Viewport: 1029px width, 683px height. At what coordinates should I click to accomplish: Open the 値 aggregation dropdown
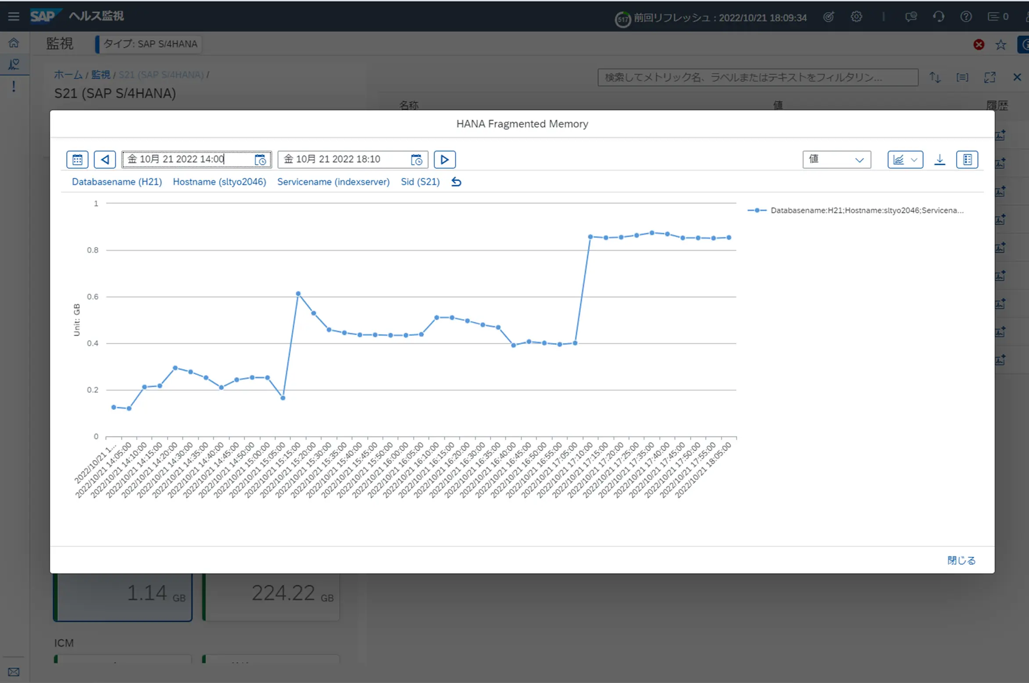click(836, 160)
